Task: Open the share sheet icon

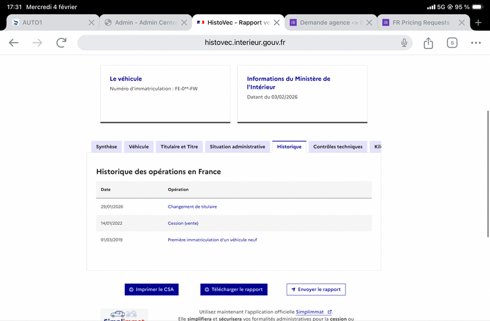Action: (x=428, y=43)
